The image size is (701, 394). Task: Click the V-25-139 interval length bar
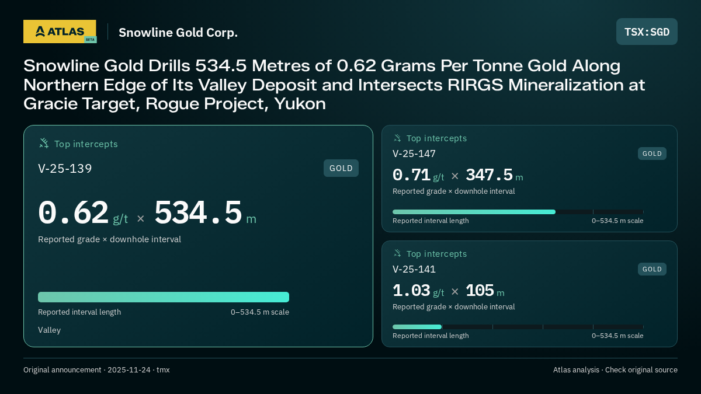pos(164,297)
